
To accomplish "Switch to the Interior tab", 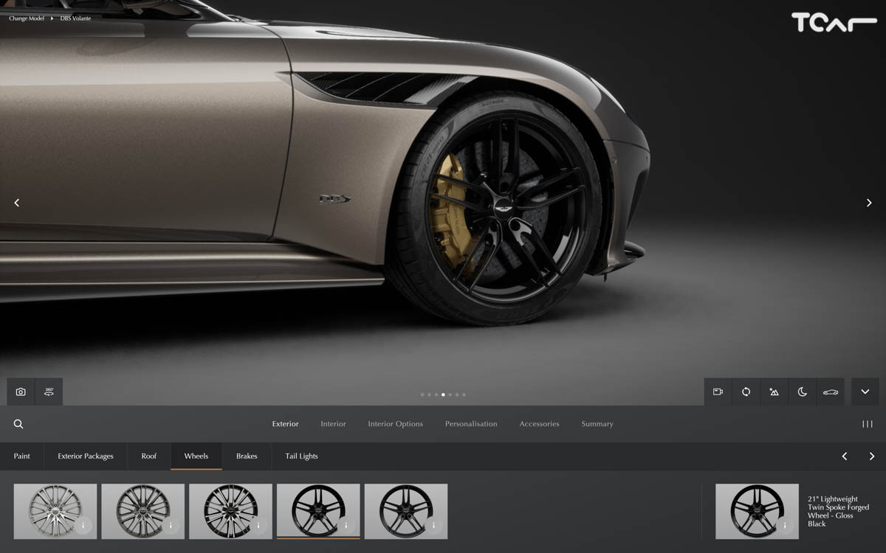I will coord(333,424).
